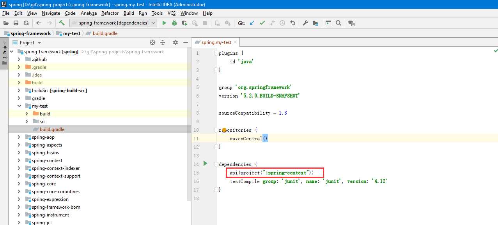Screen dimensions: 498x225
Task: Click the run gutter arrow beside dependencies
Action: click(x=205, y=164)
